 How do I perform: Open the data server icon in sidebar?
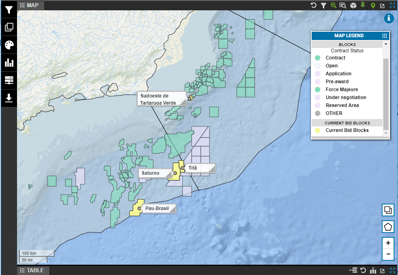click(x=9, y=80)
